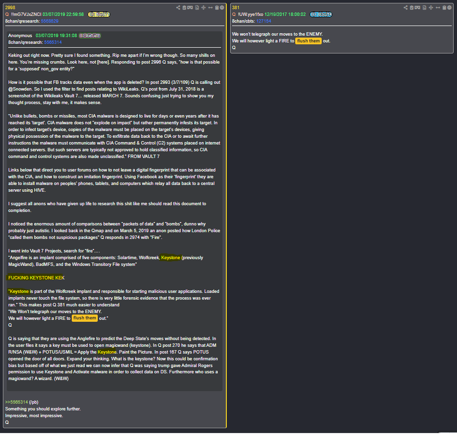
Task: Click the yellow 'FUCKING KEYSTONE KEK' line
Action: pos(36,278)
